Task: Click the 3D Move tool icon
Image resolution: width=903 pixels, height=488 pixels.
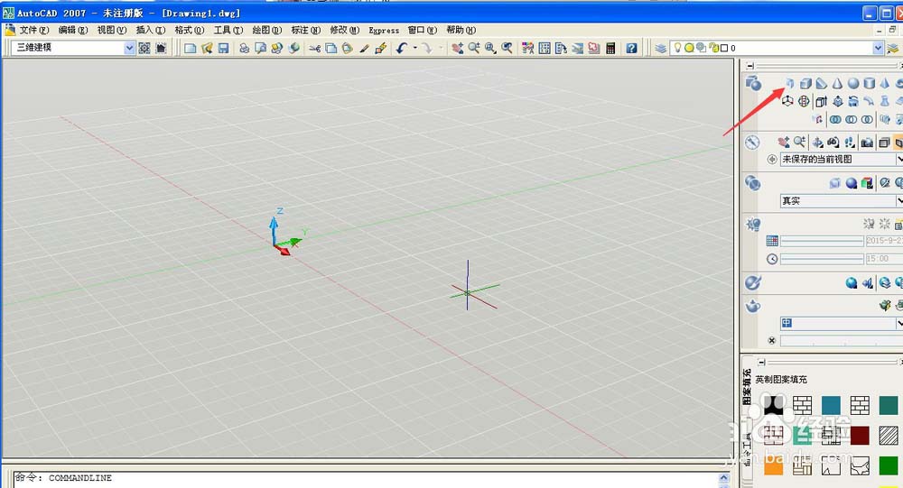Action: click(x=787, y=101)
